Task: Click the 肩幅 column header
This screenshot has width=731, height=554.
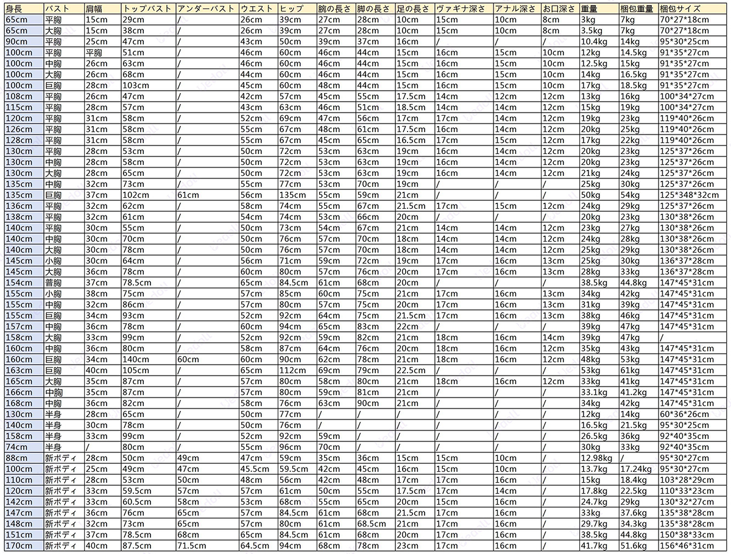Action: 102,9
